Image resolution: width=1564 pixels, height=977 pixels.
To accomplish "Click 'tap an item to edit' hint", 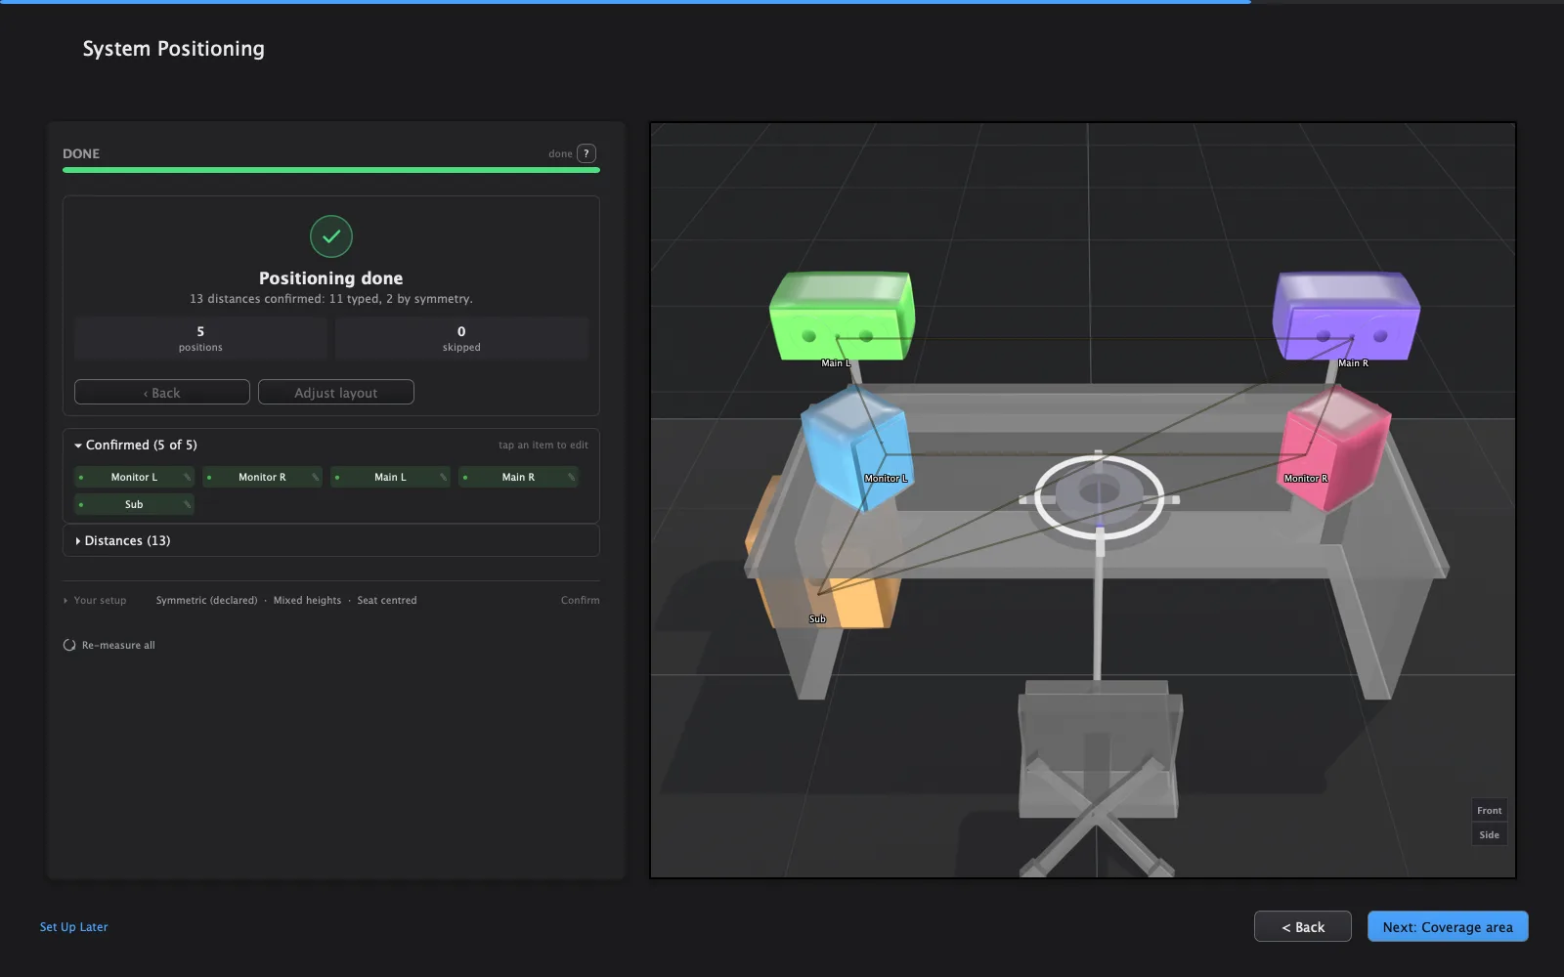I will 543,445.
